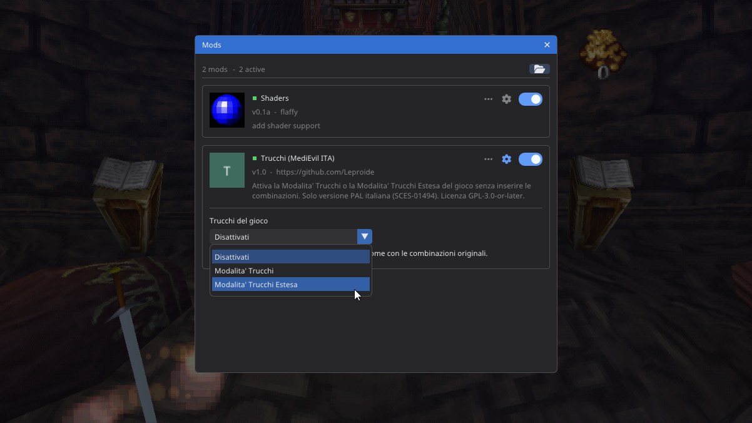Select Modalita' Trucchi Estesa option
752x423 pixels.
pos(291,285)
